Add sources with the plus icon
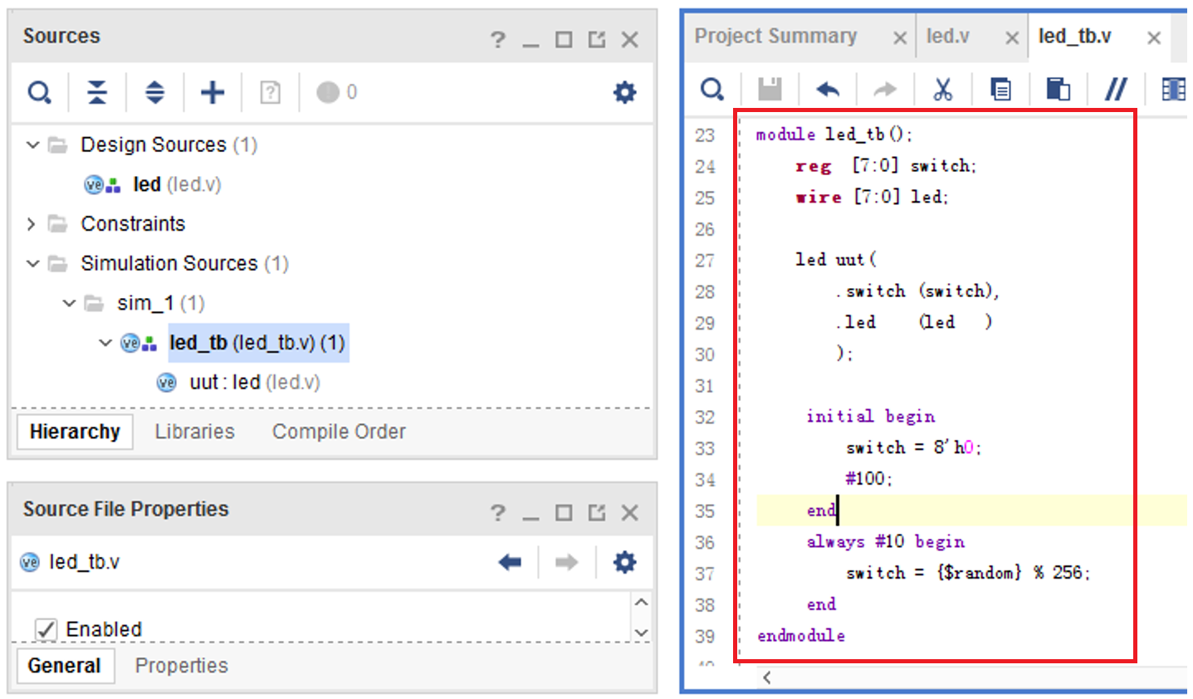 coord(213,92)
